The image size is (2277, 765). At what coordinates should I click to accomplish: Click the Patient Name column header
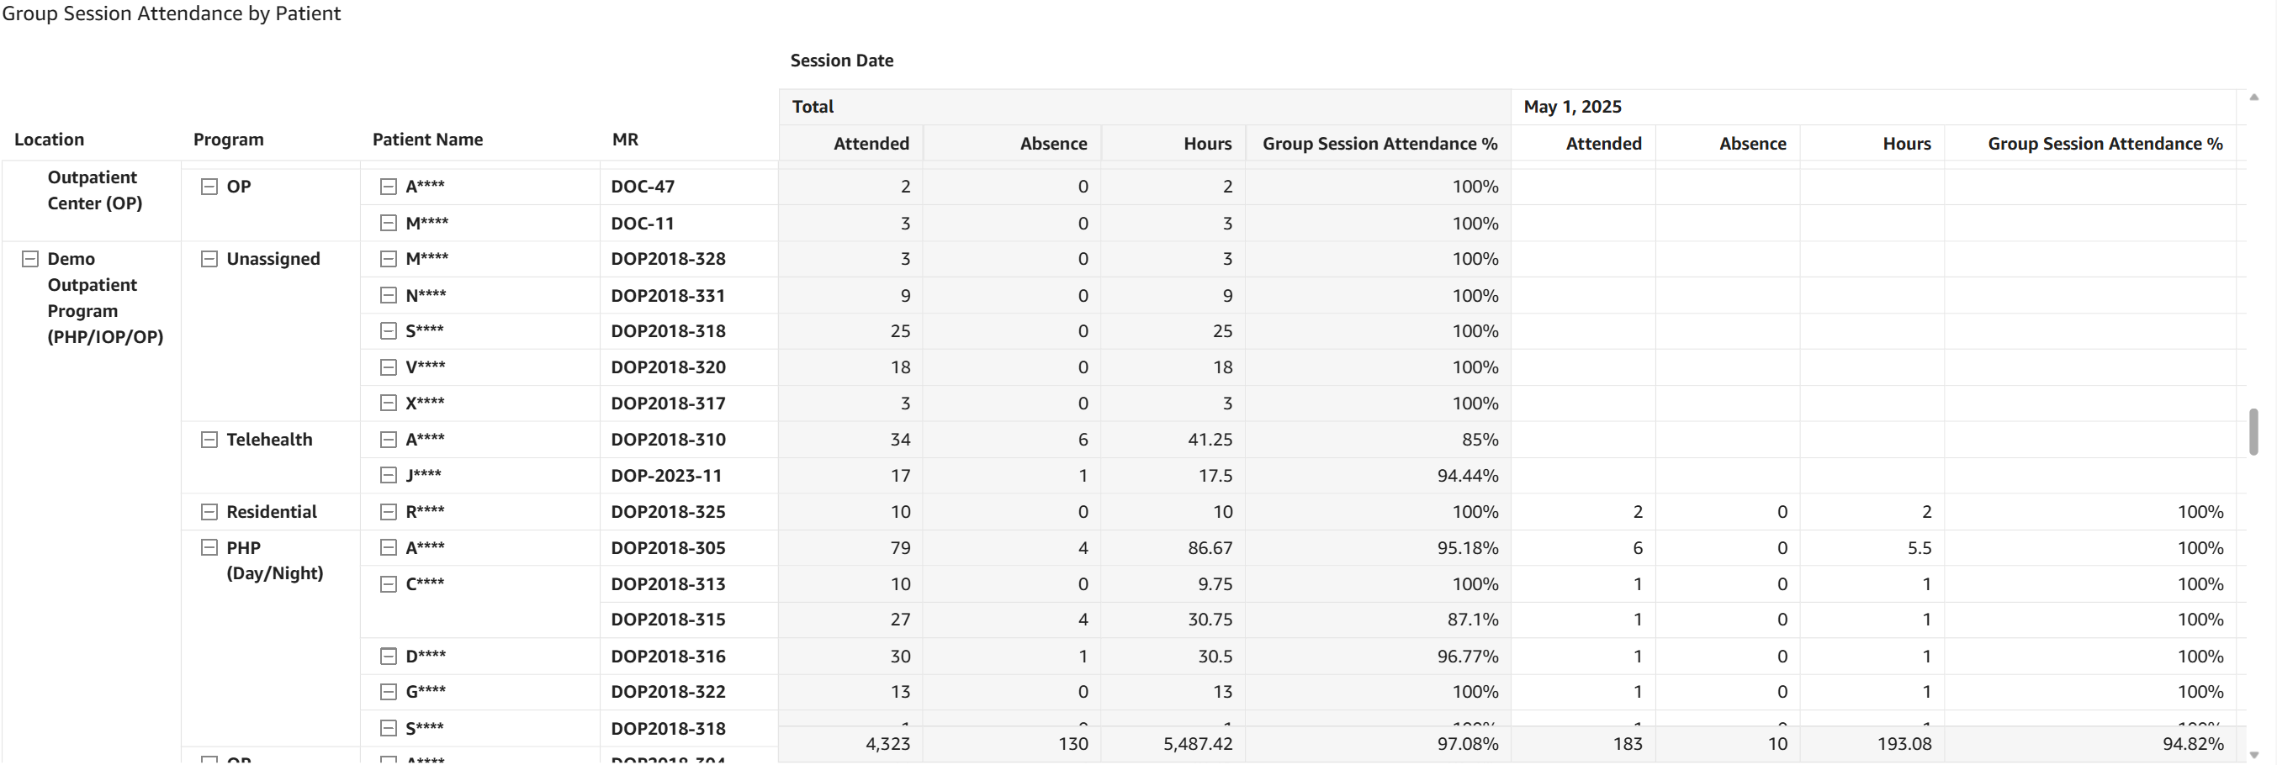[x=427, y=140]
